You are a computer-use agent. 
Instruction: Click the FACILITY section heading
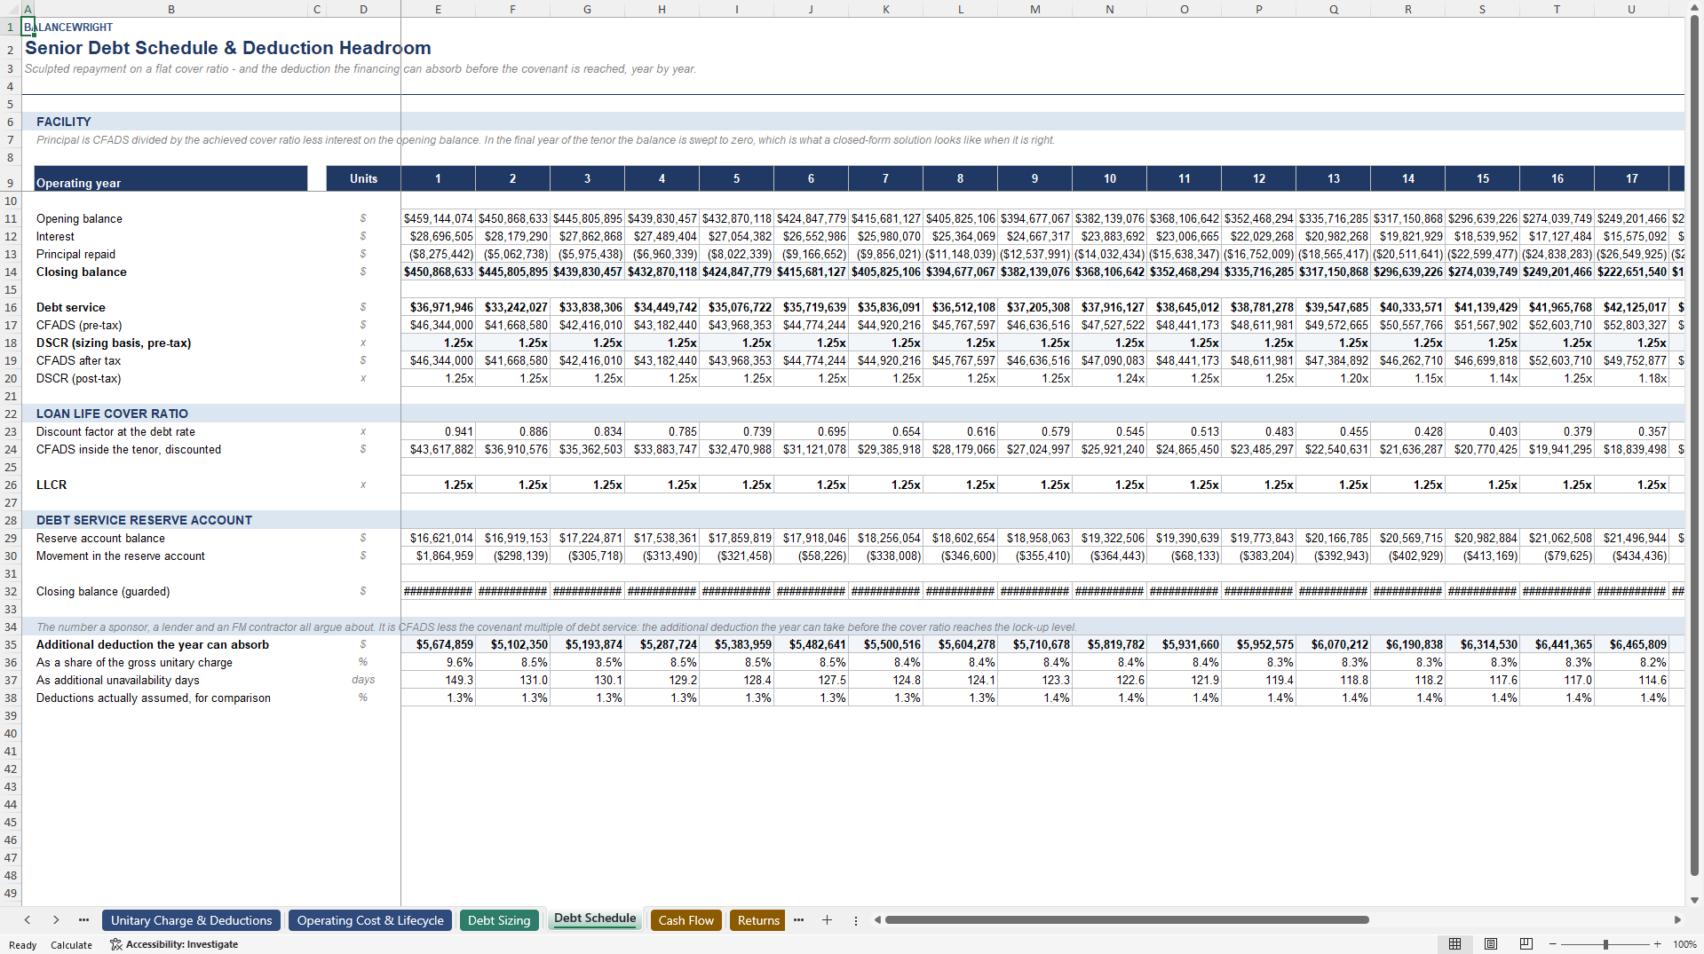[x=63, y=122]
